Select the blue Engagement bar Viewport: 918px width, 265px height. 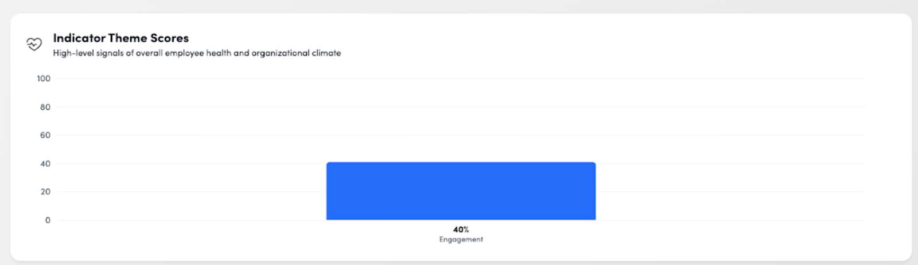tap(461, 191)
